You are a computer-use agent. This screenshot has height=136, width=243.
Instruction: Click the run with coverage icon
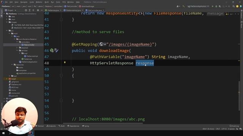point(220,6)
